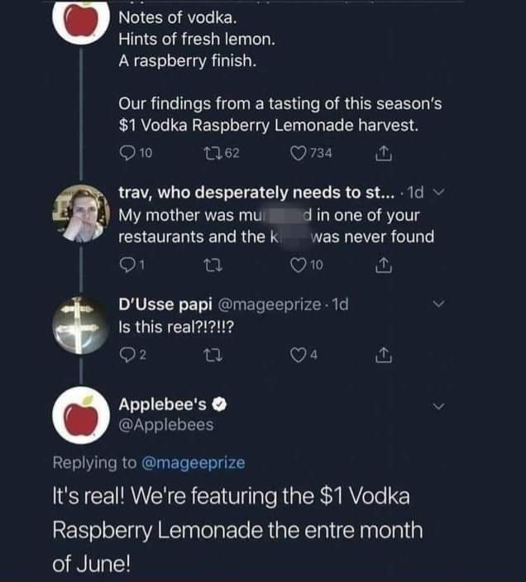Share D'Usse papi's tweet
The height and width of the screenshot is (582, 526).
pyautogui.click(x=383, y=355)
